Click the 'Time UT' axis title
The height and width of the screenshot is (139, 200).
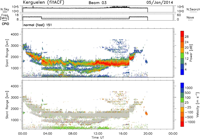98,137
